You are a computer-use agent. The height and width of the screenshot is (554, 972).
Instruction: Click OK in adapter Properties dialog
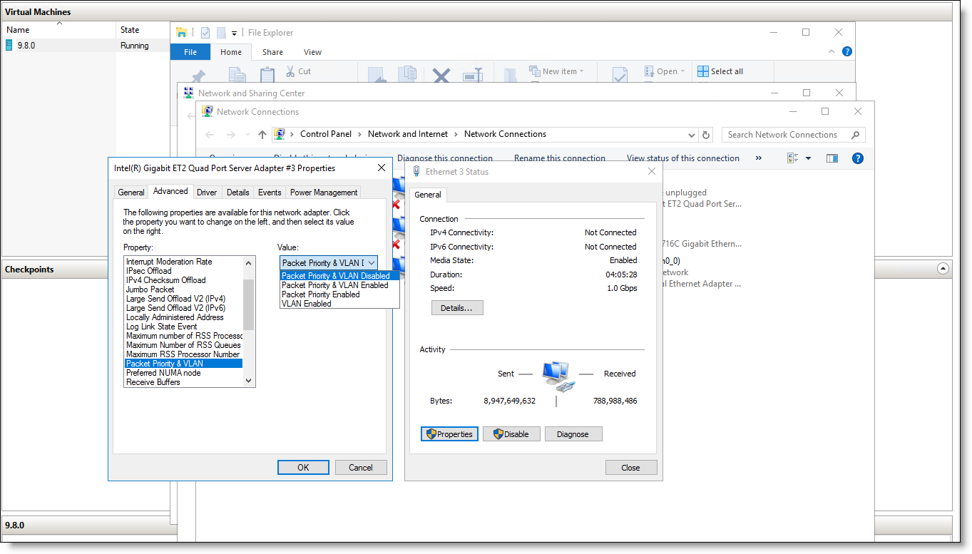pos(303,468)
